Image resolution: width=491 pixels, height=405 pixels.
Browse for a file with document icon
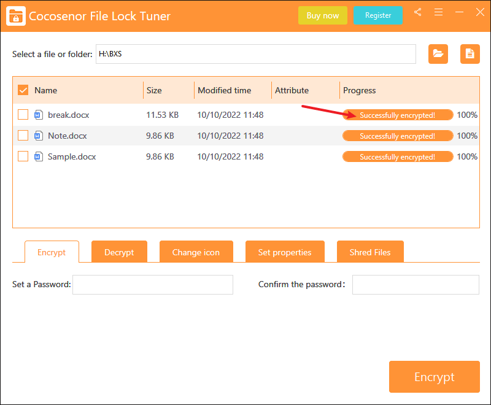[x=470, y=54]
